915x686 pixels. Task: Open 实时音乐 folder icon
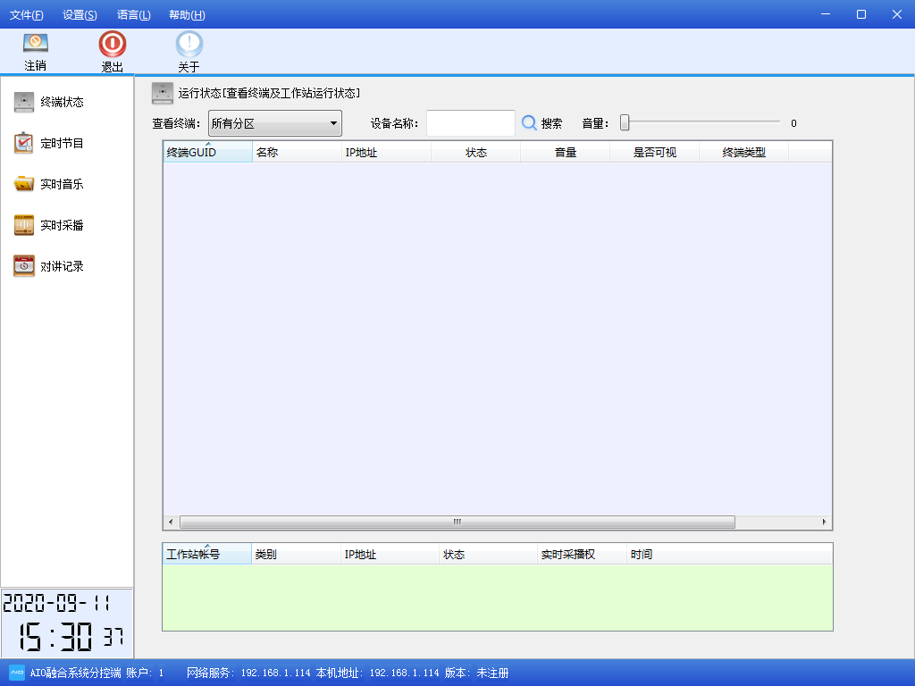(24, 184)
